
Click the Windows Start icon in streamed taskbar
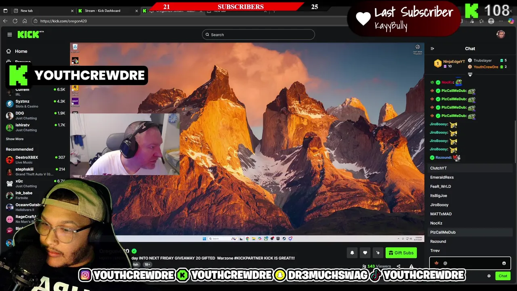tap(204, 238)
